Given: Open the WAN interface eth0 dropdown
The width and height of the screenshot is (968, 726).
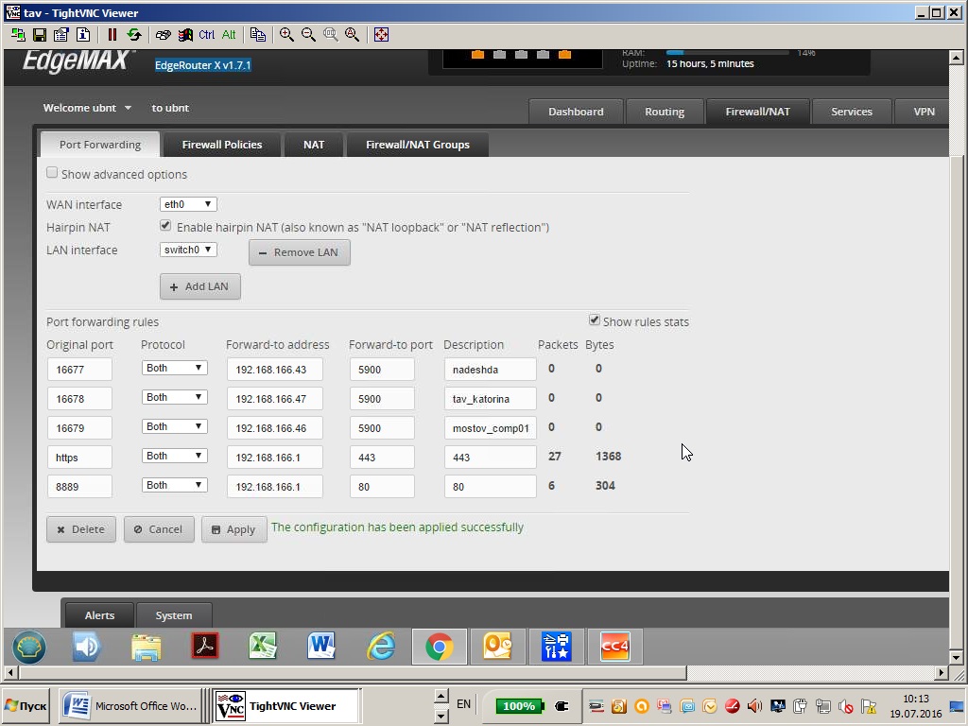Looking at the screenshot, I should (188, 204).
